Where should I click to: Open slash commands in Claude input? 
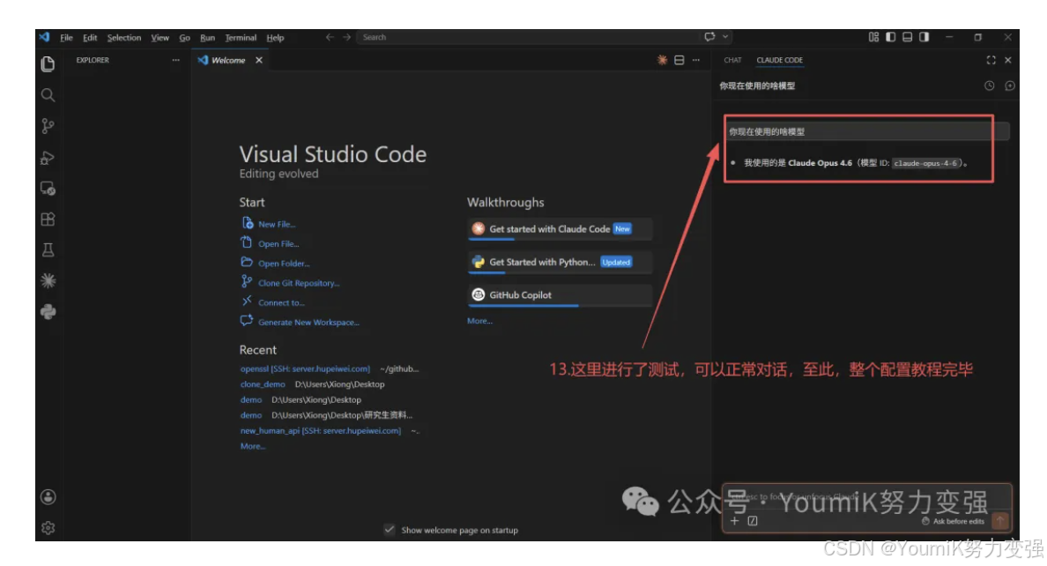(x=753, y=520)
